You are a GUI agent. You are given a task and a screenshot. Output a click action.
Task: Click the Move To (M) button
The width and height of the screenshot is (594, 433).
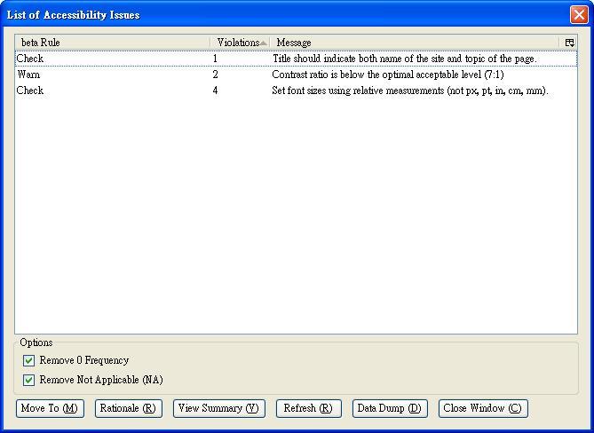tap(50, 408)
